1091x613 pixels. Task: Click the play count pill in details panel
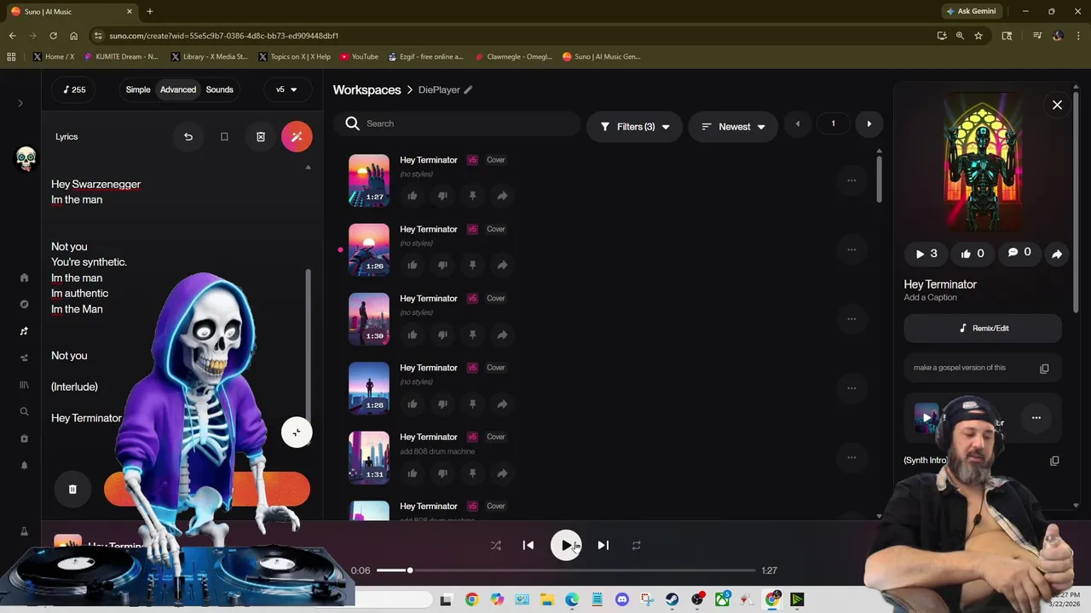(x=926, y=254)
